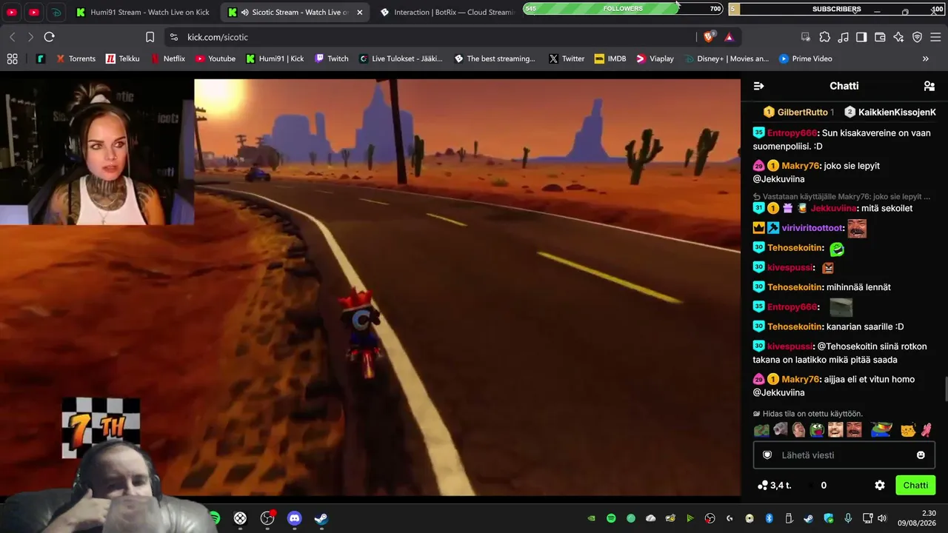Screen dimensions: 948x533
Task: Select the pinned Disney+ tab
Action: click(56, 13)
